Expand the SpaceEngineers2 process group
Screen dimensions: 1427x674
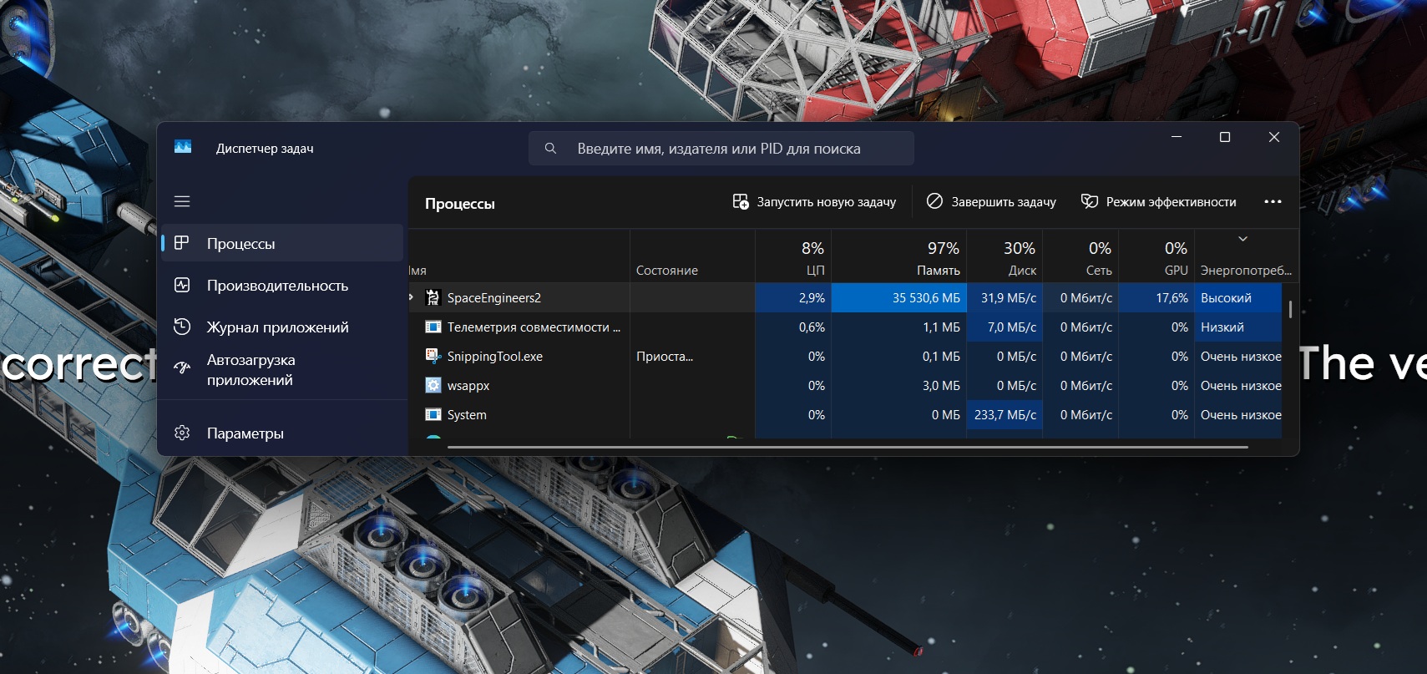click(x=412, y=297)
